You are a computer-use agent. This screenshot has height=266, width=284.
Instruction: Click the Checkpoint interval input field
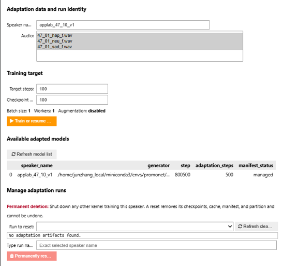coord(72,100)
